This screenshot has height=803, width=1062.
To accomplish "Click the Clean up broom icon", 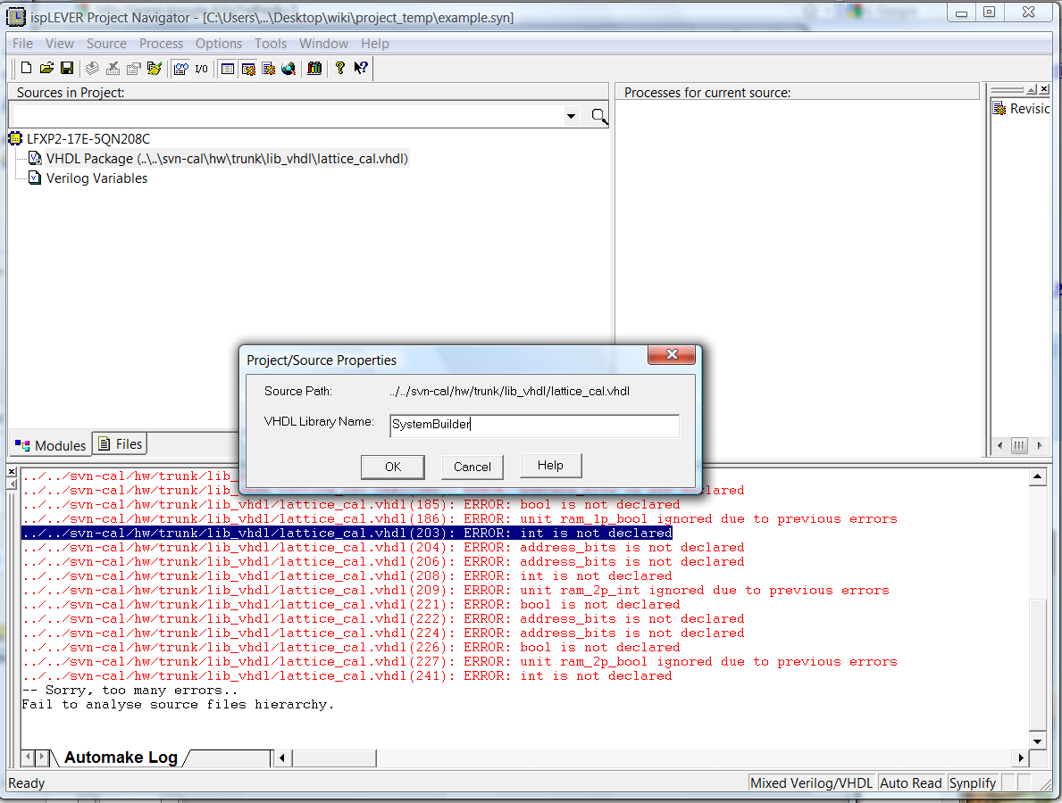I will tap(155, 68).
